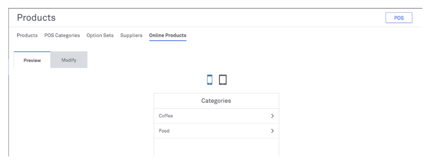Select the mobile phone preview icon
Image resolution: width=430 pixels, height=167 pixels.
(210, 80)
